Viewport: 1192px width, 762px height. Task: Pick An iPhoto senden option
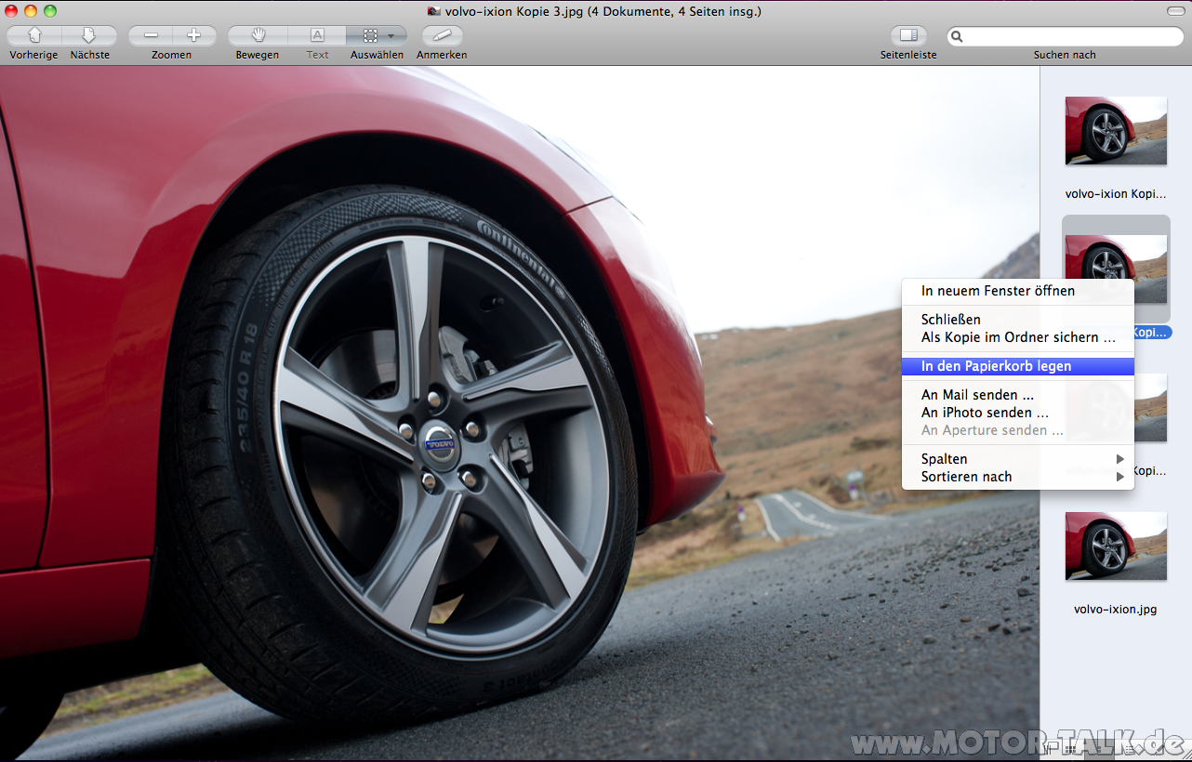985,413
